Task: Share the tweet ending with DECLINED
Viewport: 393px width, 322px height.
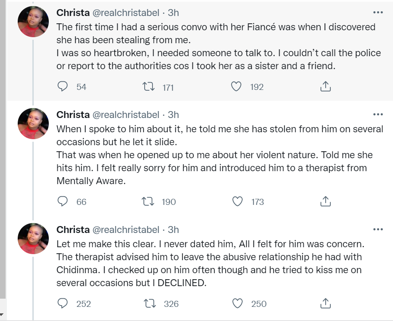Action: coord(325,303)
